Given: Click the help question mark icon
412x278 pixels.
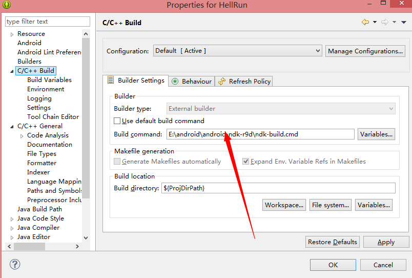Looking at the screenshot, I should tap(14, 265).
